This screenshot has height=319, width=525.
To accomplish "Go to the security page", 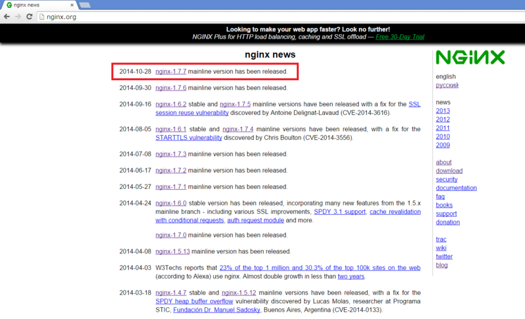I will 447,179.
